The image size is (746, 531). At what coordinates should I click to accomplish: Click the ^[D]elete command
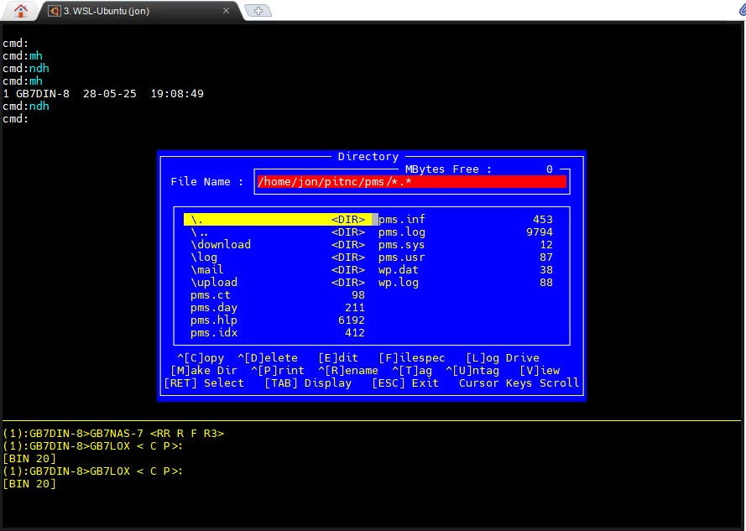tap(268, 358)
